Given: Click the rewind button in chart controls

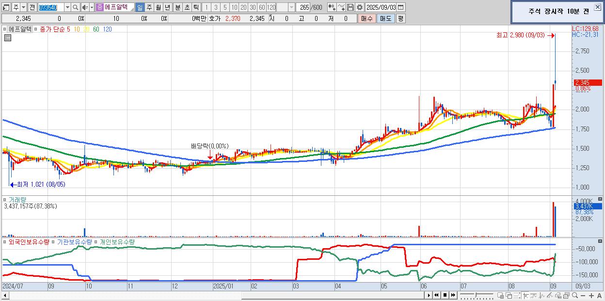Looking at the screenshot, I should (x=436, y=295).
